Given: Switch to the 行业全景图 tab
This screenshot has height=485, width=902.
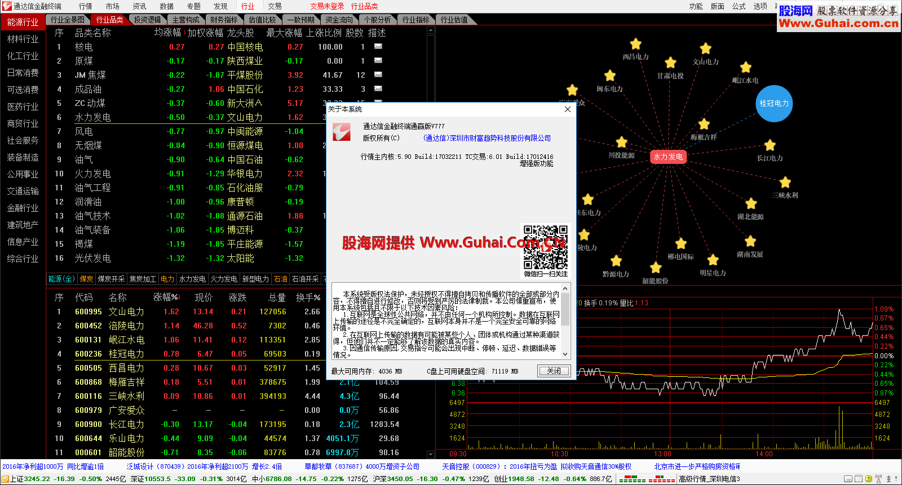Looking at the screenshot, I should (x=68, y=20).
